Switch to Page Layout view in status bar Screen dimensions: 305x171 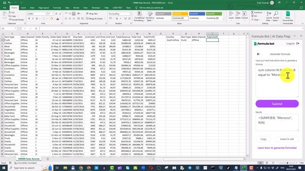[x=267, y=163]
